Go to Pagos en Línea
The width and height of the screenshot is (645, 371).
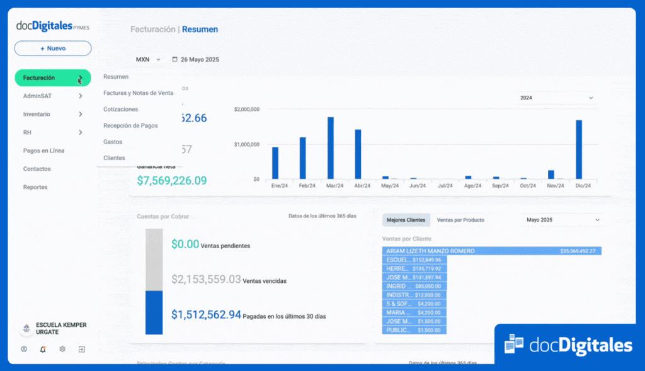pyautogui.click(x=43, y=151)
